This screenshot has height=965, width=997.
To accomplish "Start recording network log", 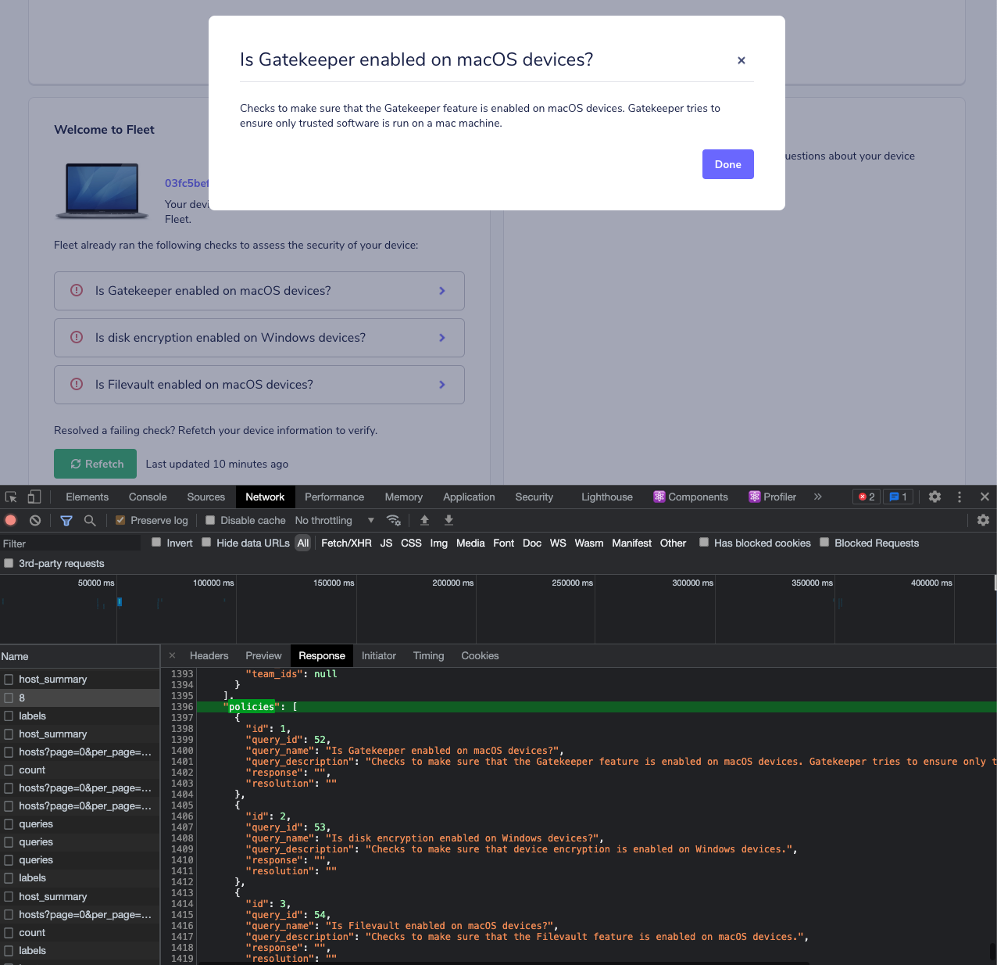I will tap(10, 520).
